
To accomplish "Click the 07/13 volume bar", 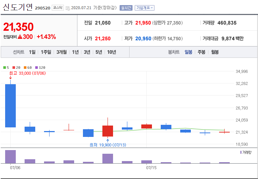I will pyautogui.click(x=108, y=159).
